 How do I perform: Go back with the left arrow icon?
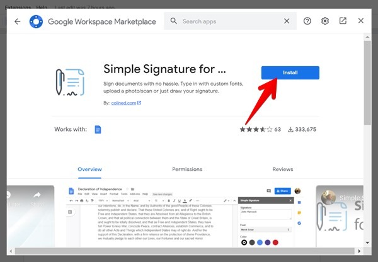18,21
